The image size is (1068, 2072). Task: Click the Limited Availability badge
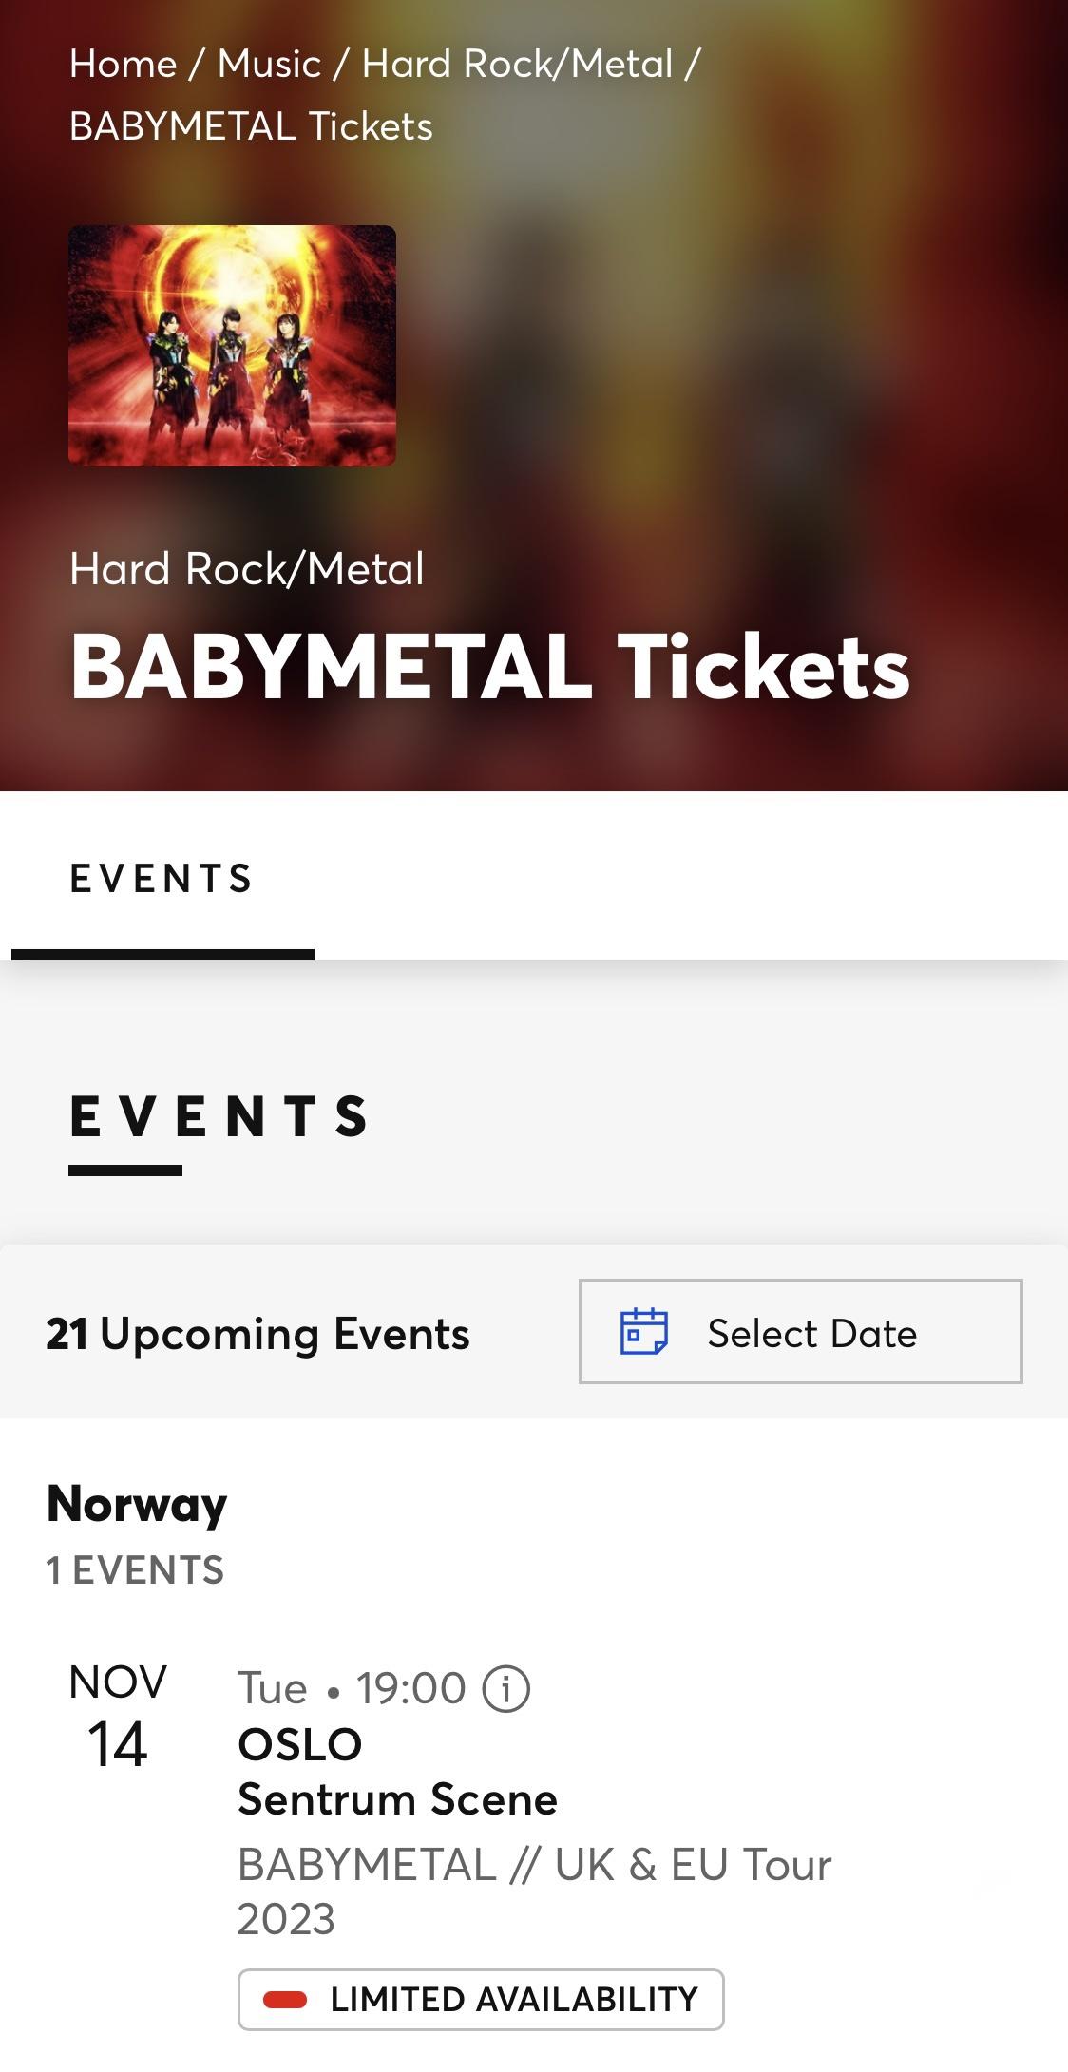[x=481, y=1999]
